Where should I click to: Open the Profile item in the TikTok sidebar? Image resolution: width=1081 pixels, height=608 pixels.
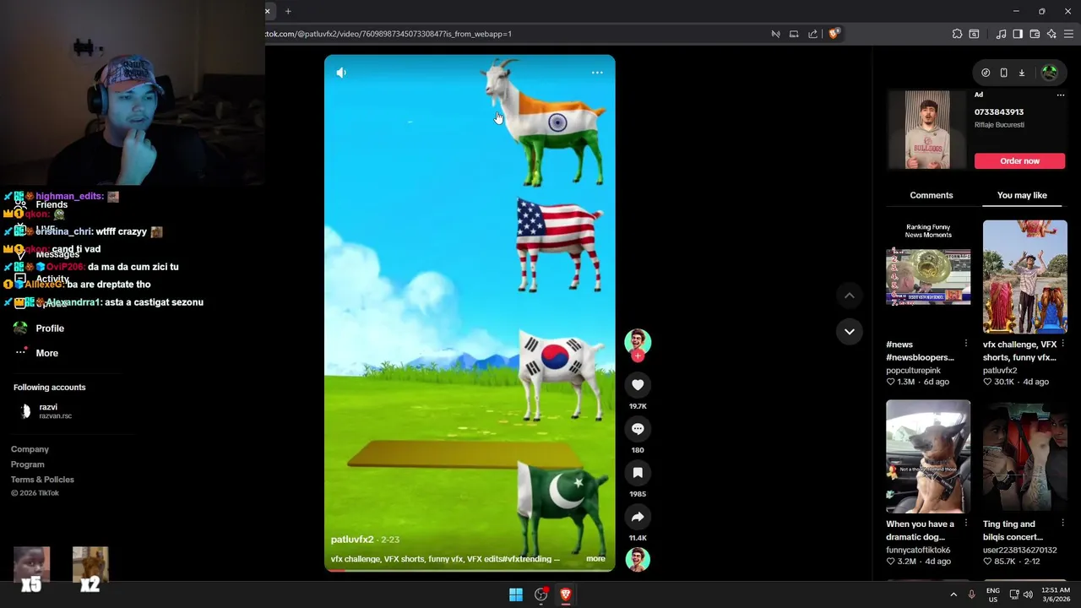point(50,328)
